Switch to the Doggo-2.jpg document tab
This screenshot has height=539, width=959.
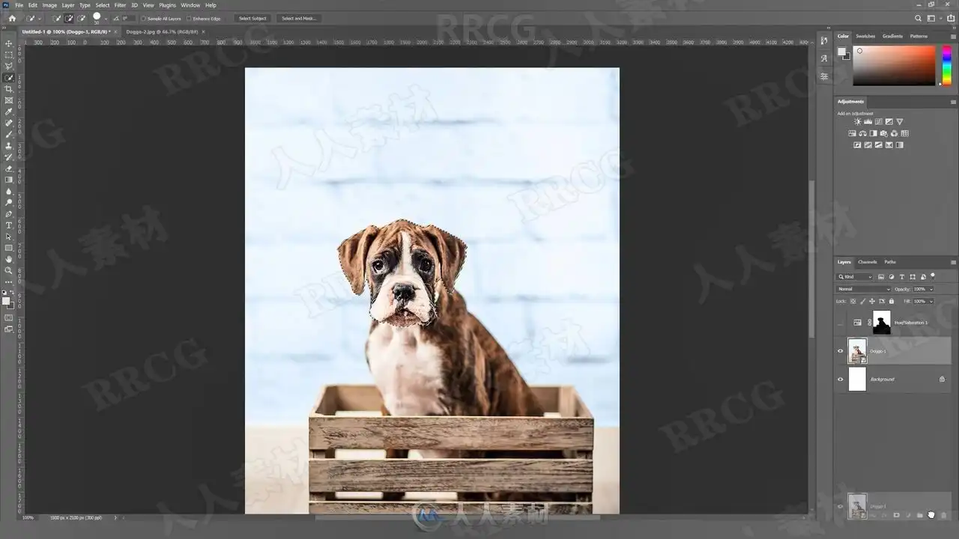point(162,32)
